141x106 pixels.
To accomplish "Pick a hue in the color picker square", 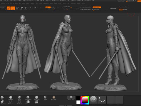I will tap(85, 100).
